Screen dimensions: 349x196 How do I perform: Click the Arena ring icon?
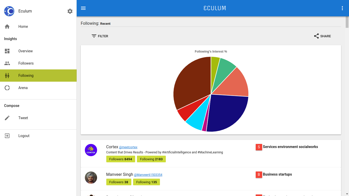tap(7, 88)
